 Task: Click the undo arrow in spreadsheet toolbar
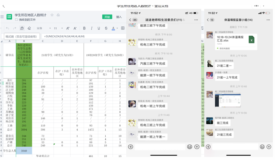tap(7, 28)
